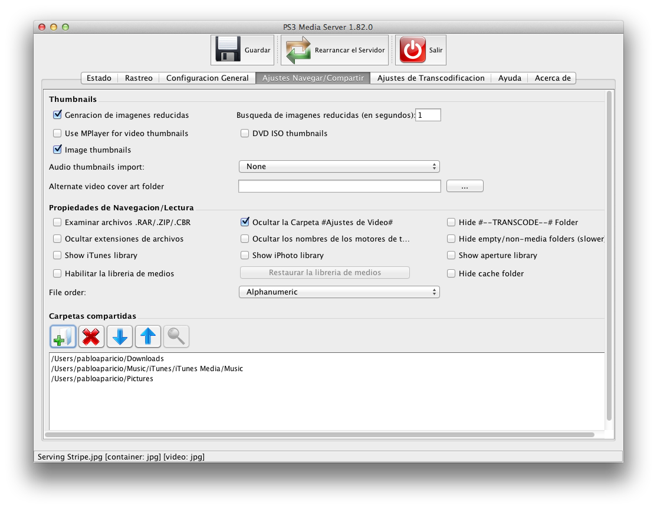Enable Use MPlayer for video thumbnails
657x509 pixels.
[57, 133]
